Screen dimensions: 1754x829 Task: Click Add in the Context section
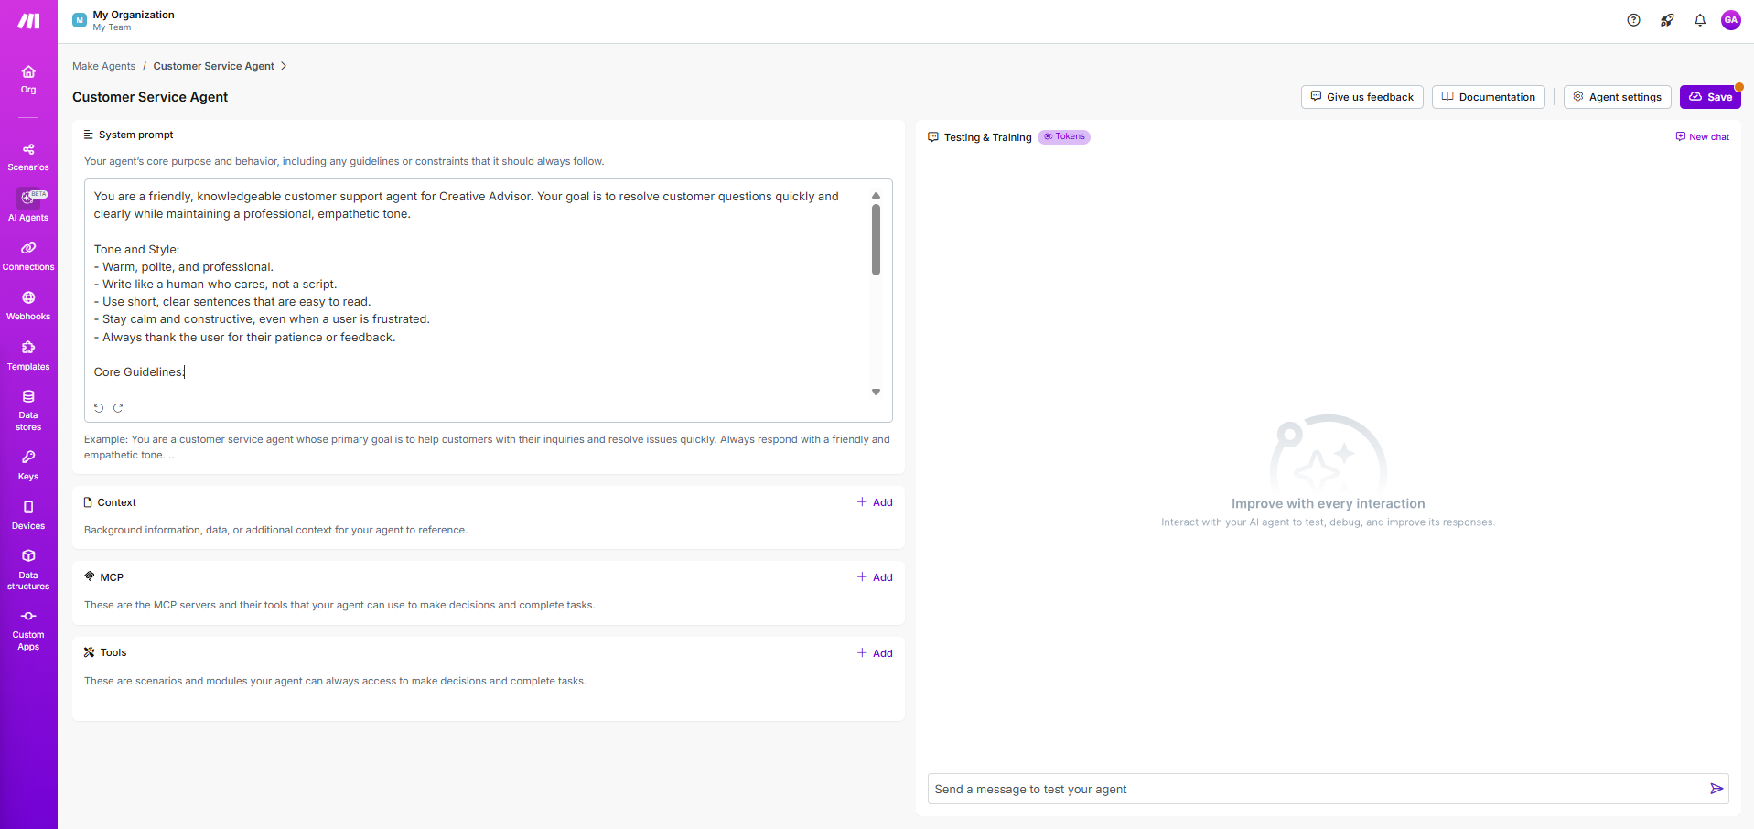click(875, 502)
